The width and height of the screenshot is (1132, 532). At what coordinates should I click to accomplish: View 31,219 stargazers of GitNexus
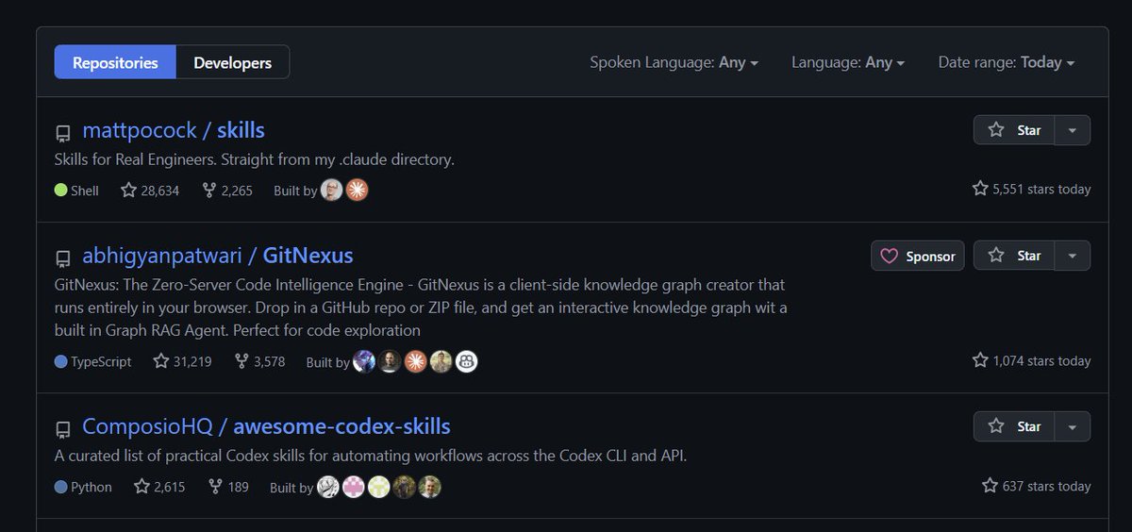[x=183, y=361]
